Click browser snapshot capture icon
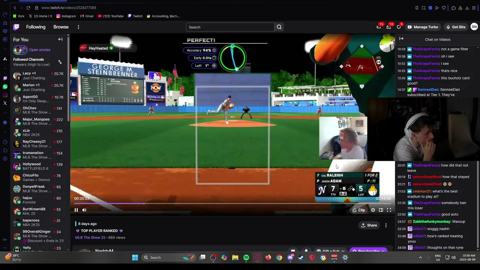The height and width of the screenshot is (270, 480). [x=423, y=8]
